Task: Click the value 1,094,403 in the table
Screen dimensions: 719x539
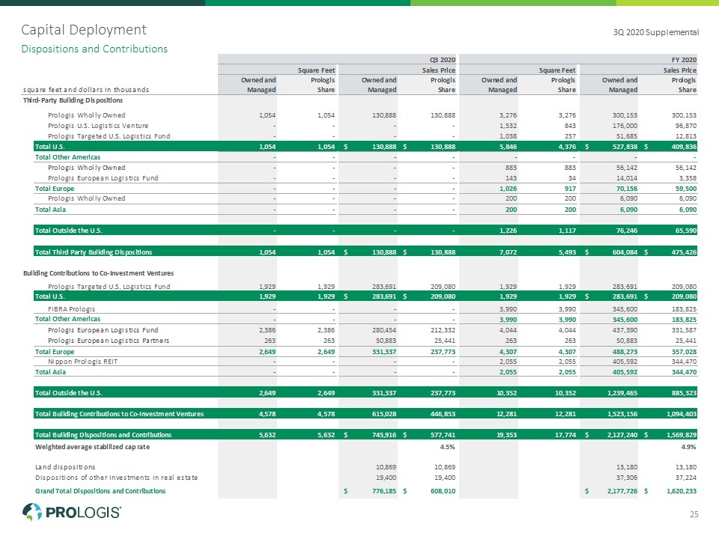Action: pyautogui.click(x=682, y=414)
